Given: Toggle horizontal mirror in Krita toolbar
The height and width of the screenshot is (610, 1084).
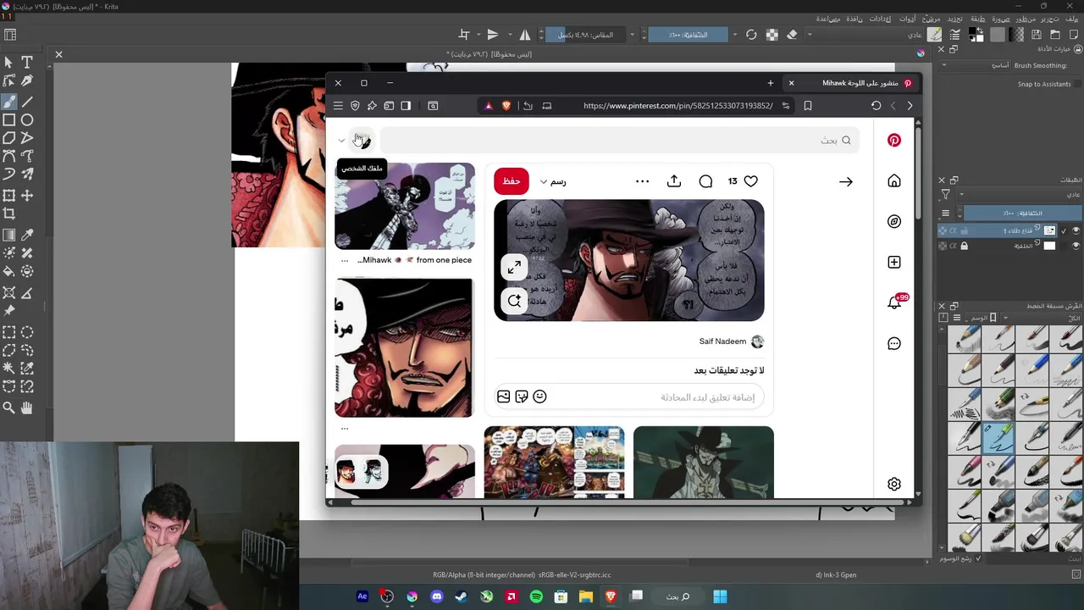Looking at the screenshot, I should coord(525,35).
